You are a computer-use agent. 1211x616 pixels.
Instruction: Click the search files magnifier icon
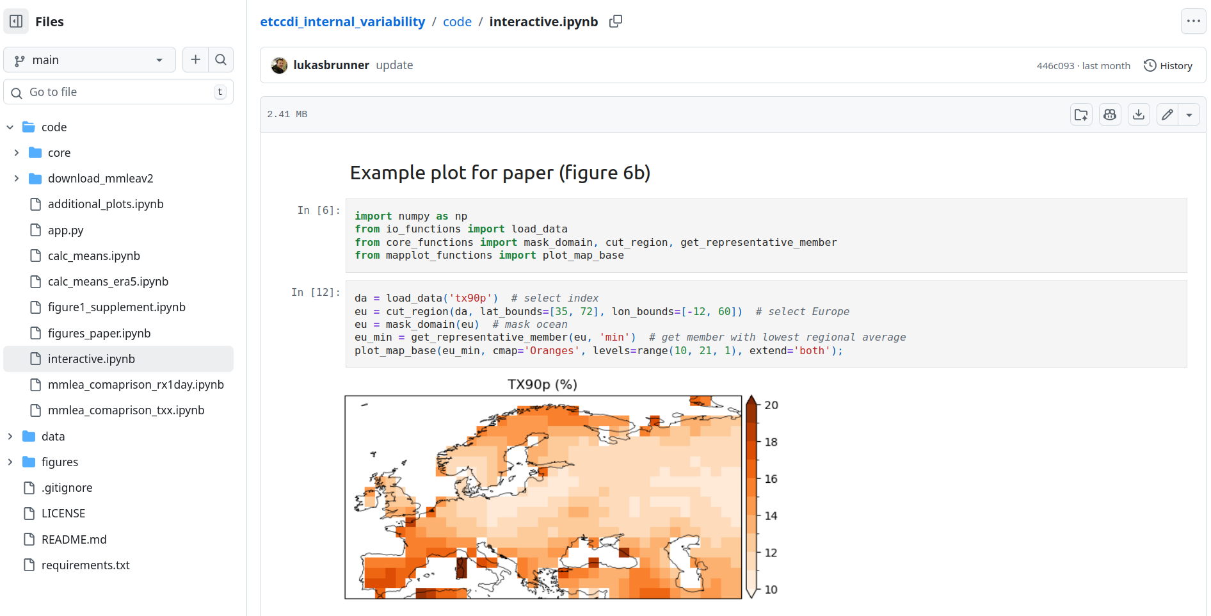tap(221, 60)
